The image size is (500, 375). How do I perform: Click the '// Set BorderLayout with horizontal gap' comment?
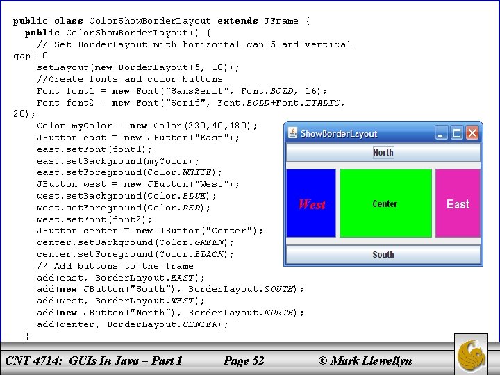[x=194, y=44]
